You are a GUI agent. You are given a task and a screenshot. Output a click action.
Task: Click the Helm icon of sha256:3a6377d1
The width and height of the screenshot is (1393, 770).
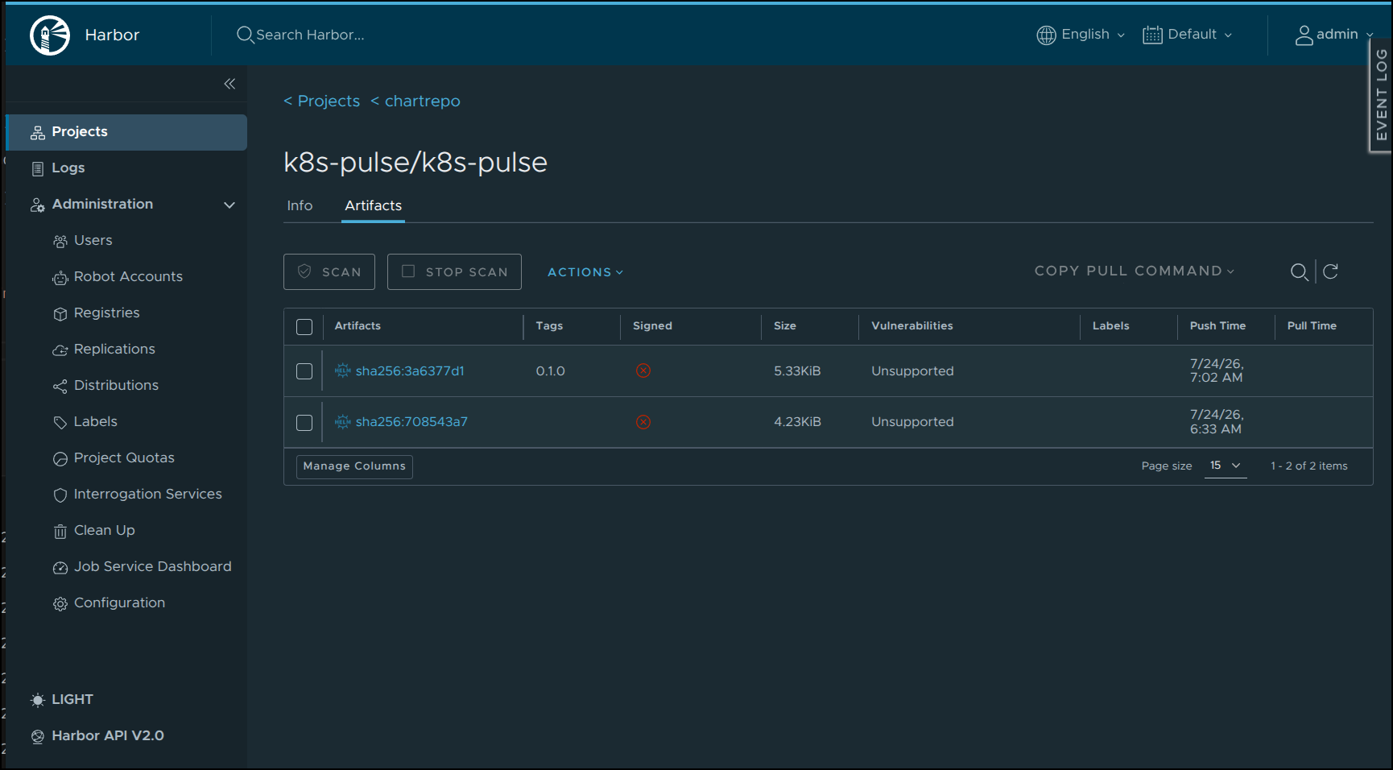[x=343, y=371]
